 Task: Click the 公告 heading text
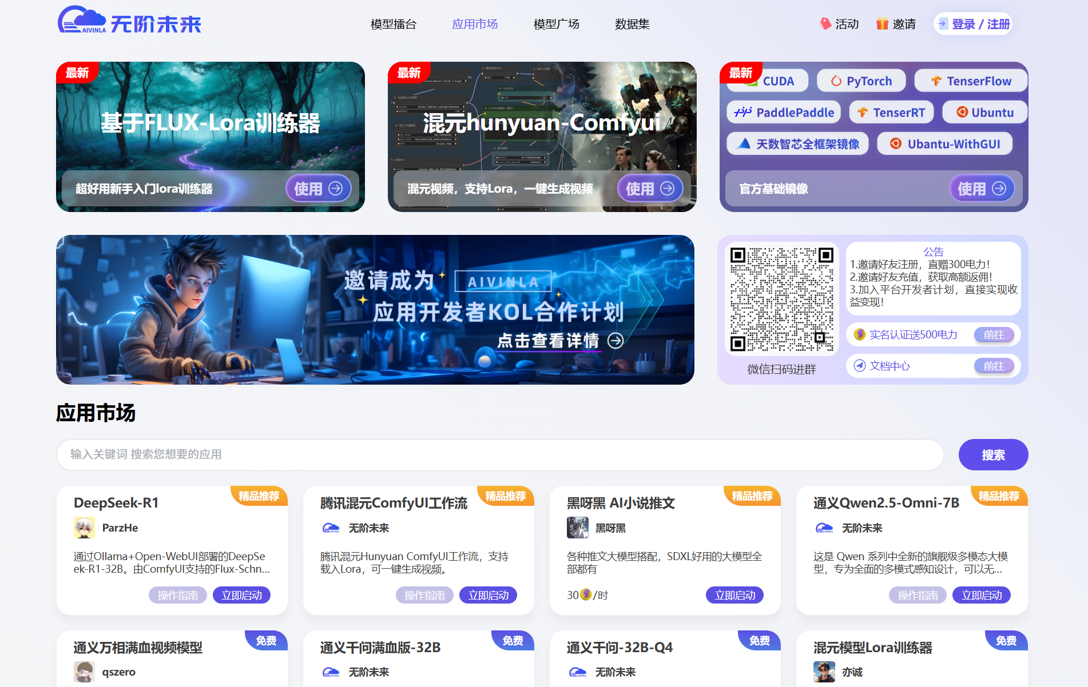click(x=934, y=251)
